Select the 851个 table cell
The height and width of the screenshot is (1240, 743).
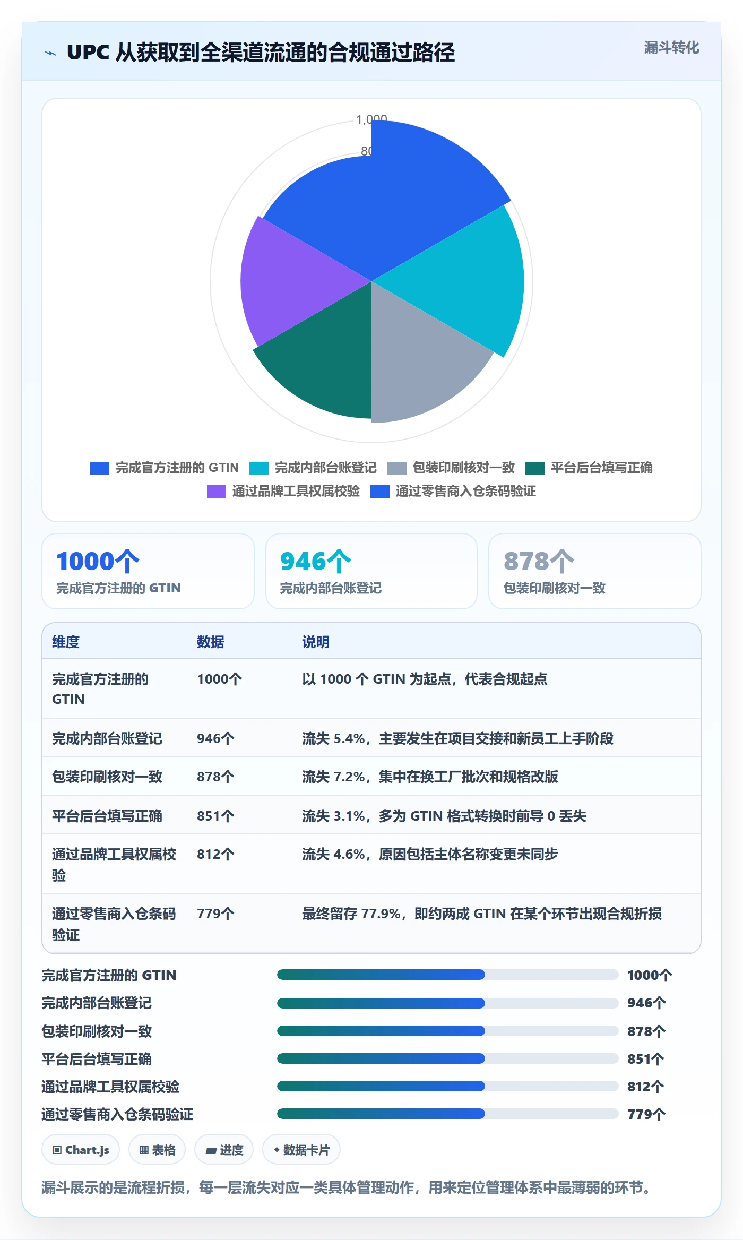(215, 816)
